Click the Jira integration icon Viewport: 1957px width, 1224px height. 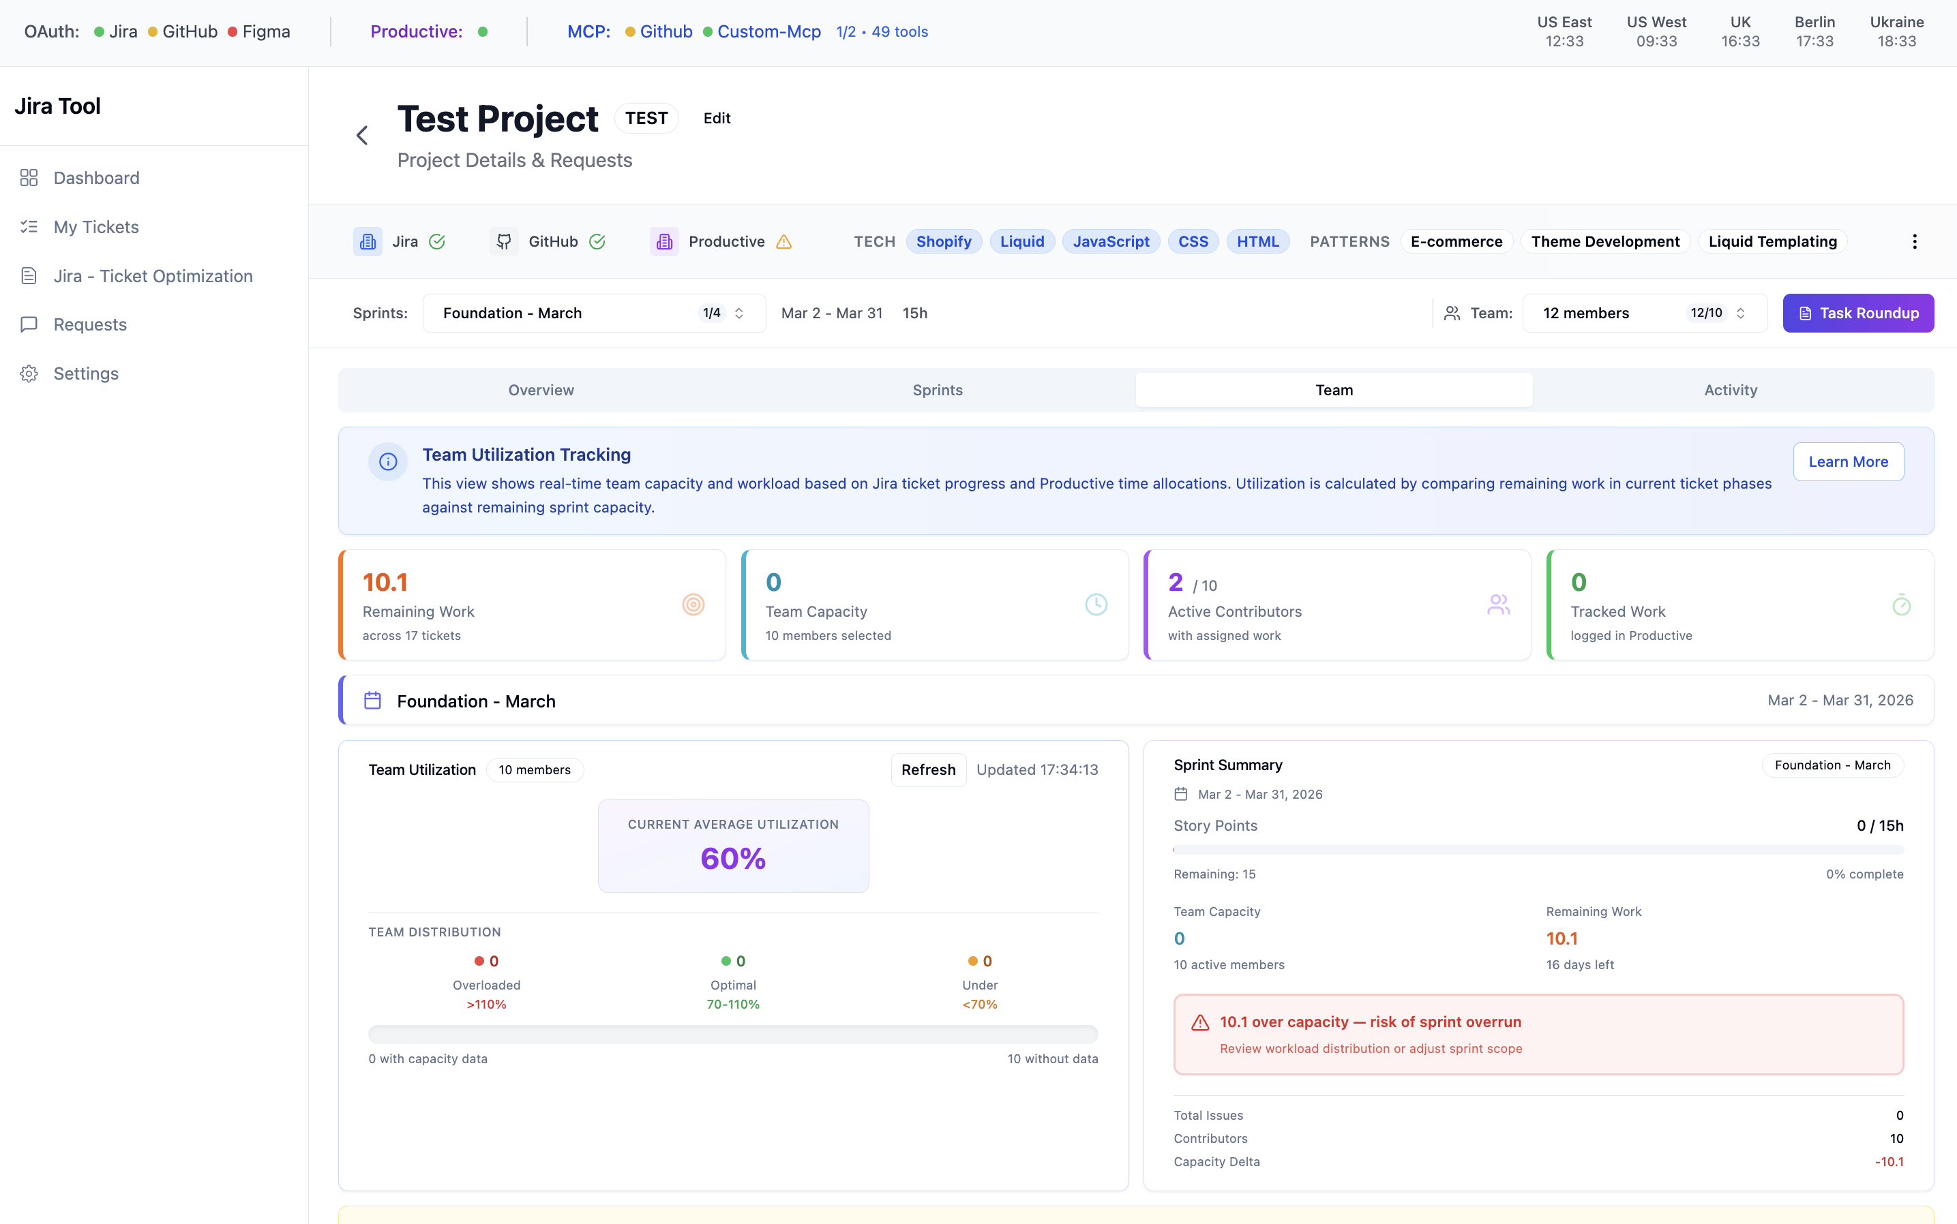(368, 241)
